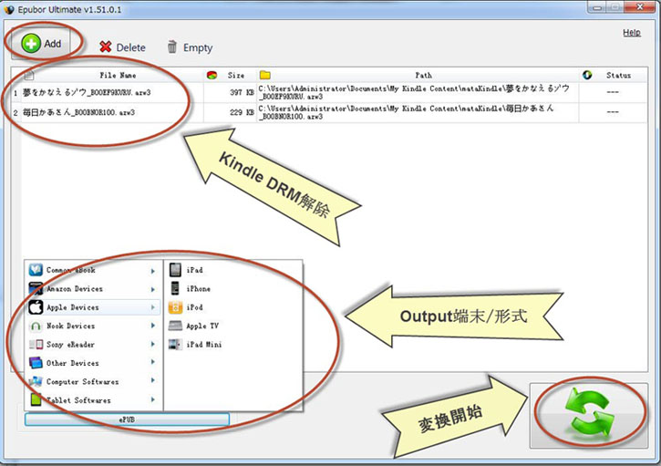Viewport: 661px width, 466px height.
Task: Close the Epubor Ultimate window
Action: point(639,6)
